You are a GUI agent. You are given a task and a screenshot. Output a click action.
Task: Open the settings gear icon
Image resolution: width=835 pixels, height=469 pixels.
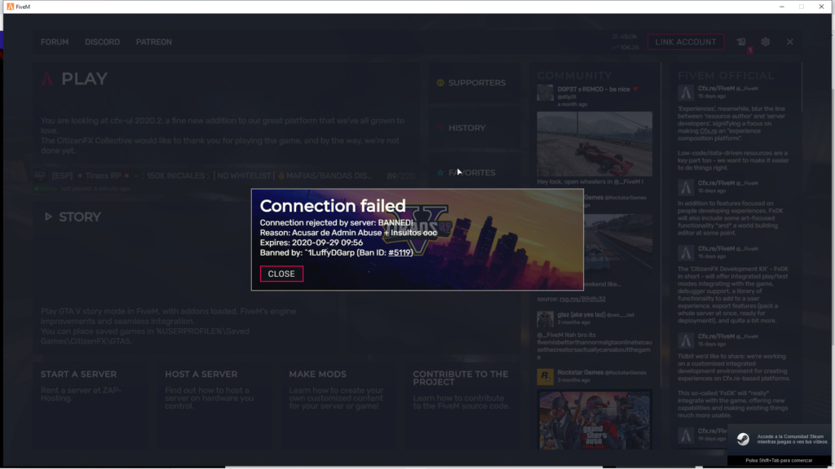click(765, 42)
